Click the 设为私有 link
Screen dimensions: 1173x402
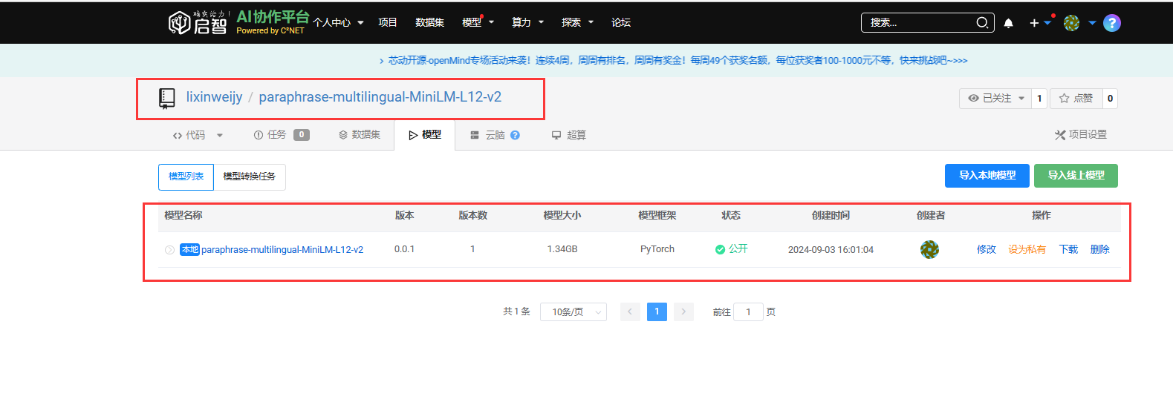pos(1027,249)
